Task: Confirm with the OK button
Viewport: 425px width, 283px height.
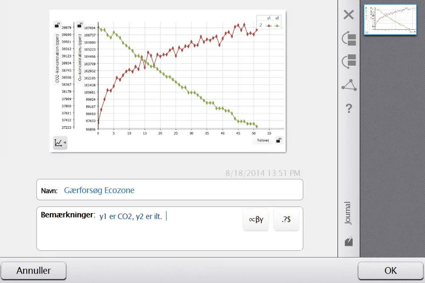Action: pyautogui.click(x=390, y=271)
